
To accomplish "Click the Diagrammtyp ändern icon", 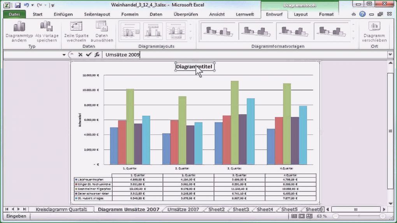I will (19, 27).
